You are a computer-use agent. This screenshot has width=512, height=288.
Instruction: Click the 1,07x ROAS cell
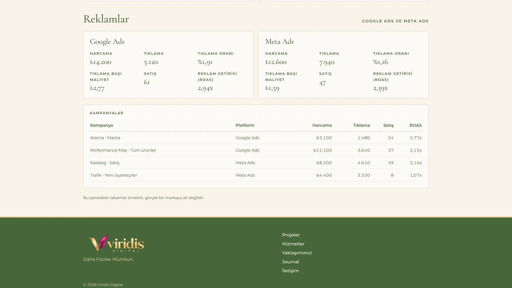[416, 175]
